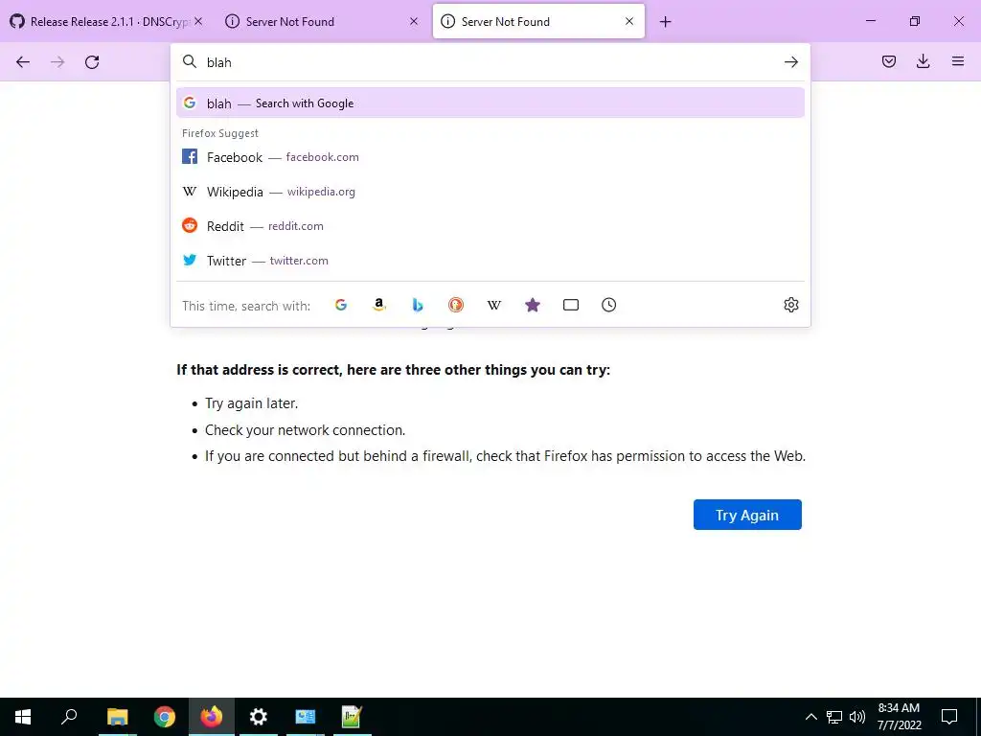This screenshot has width=981, height=736.
Task: Open the Windows Start menu
Action: [x=23, y=717]
